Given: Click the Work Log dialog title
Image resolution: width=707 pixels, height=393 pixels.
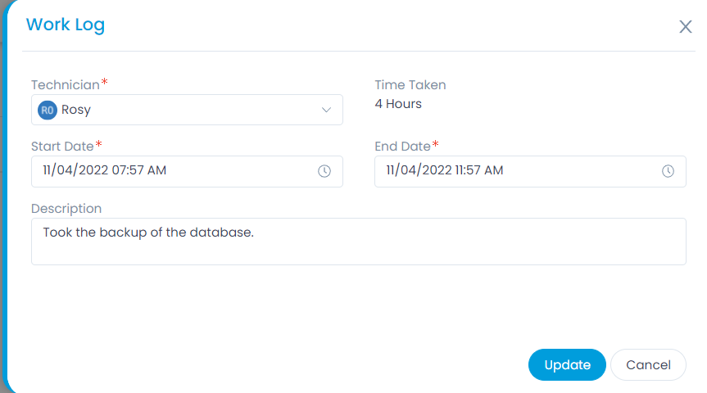Looking at the screenshot, I should click(66, 25).
